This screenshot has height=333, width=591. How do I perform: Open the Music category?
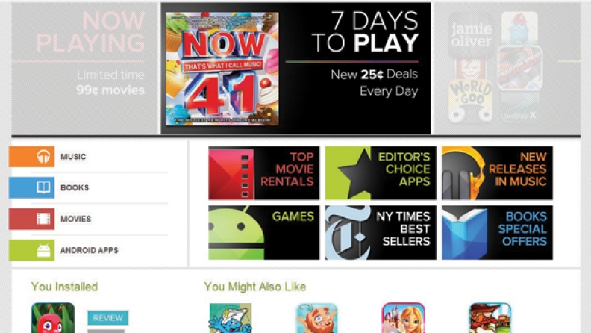coord(73,157)
